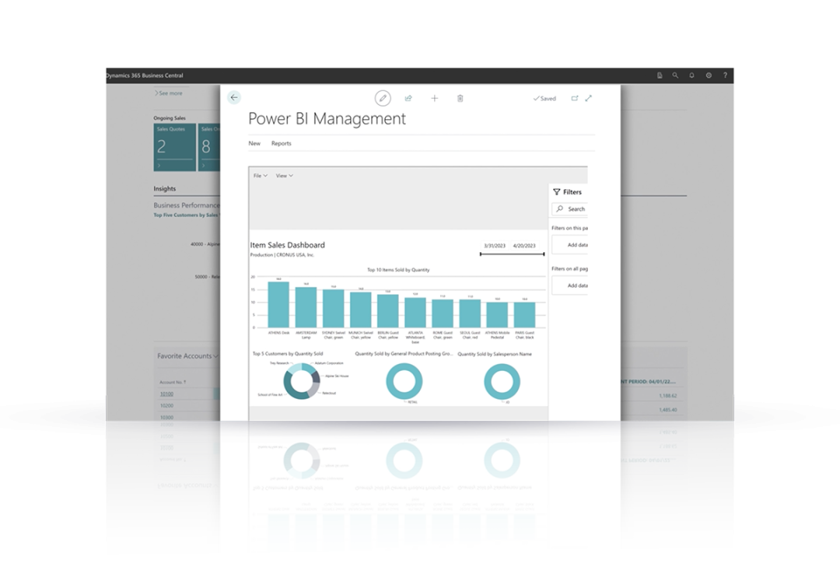This screenshot has height=588, width=840.
Task: Select the PARIS Guest Chair, black bar
Action: click(x=524, y=314)
